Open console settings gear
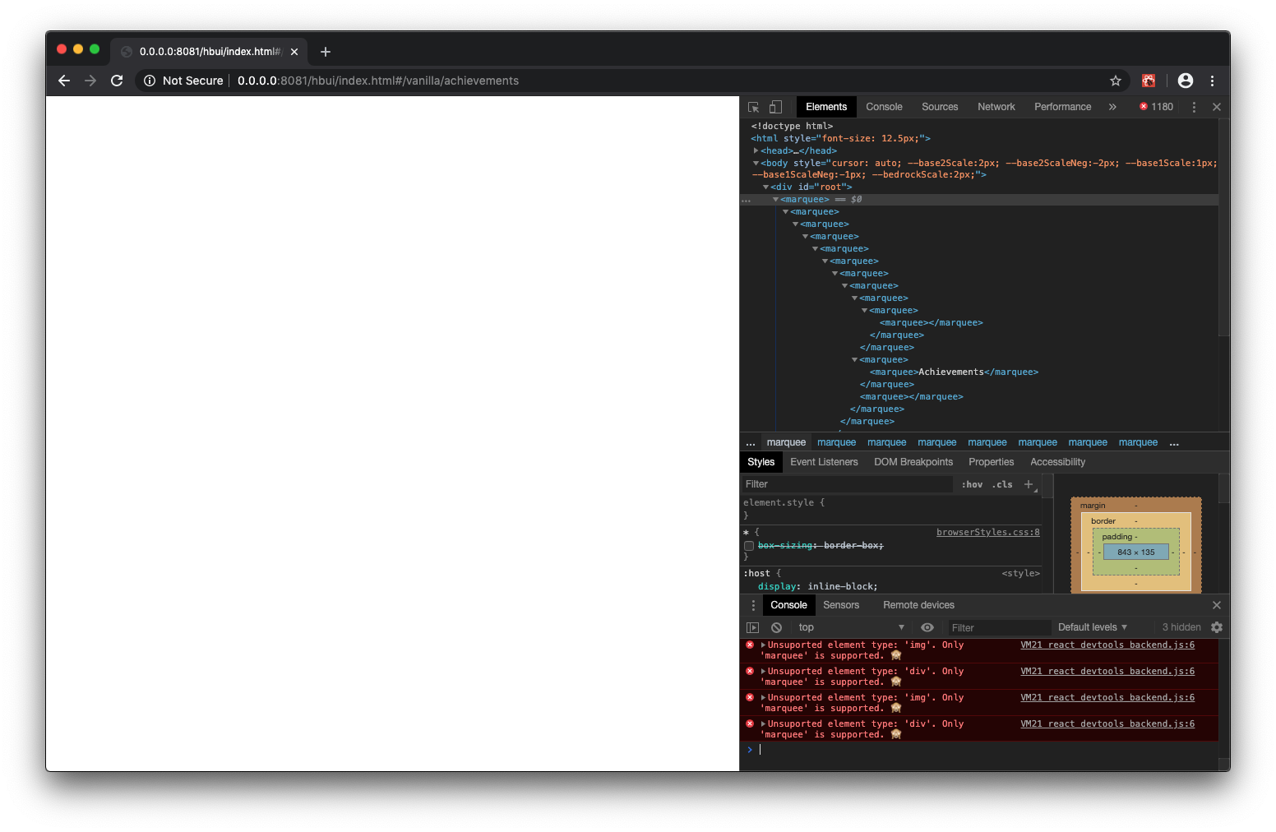The width and height of the screenshot is (1276, 832). pyautogui.click(x=1217, y=627)
